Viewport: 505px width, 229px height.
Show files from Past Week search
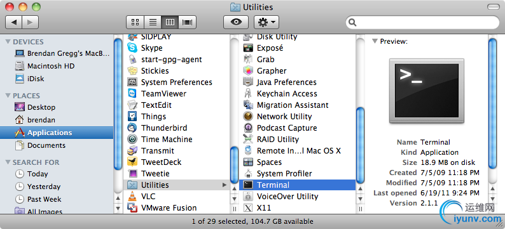pyautogui.click(x=57, y=199)
